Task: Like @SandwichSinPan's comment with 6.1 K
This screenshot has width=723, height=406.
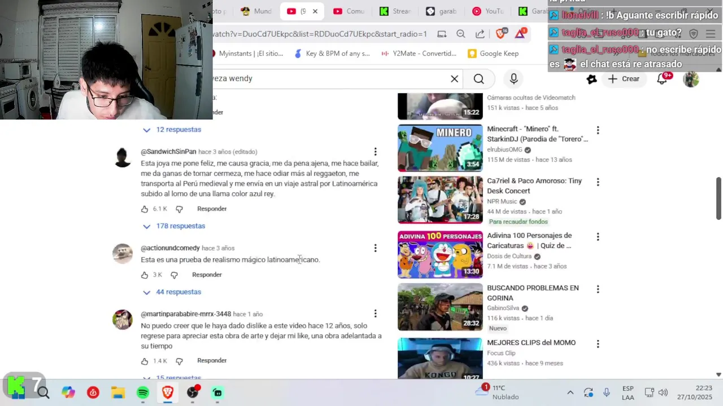Action: 145,209
